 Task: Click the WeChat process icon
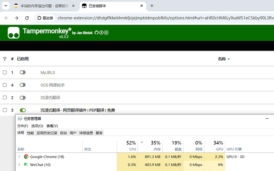pyautogui.click(x=26, y=165)
